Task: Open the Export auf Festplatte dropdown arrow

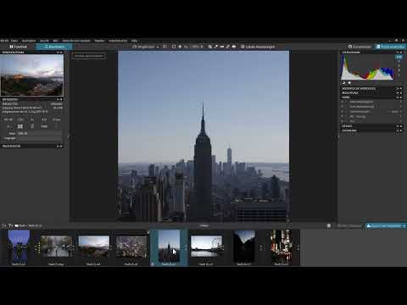Action: (404, 225)
